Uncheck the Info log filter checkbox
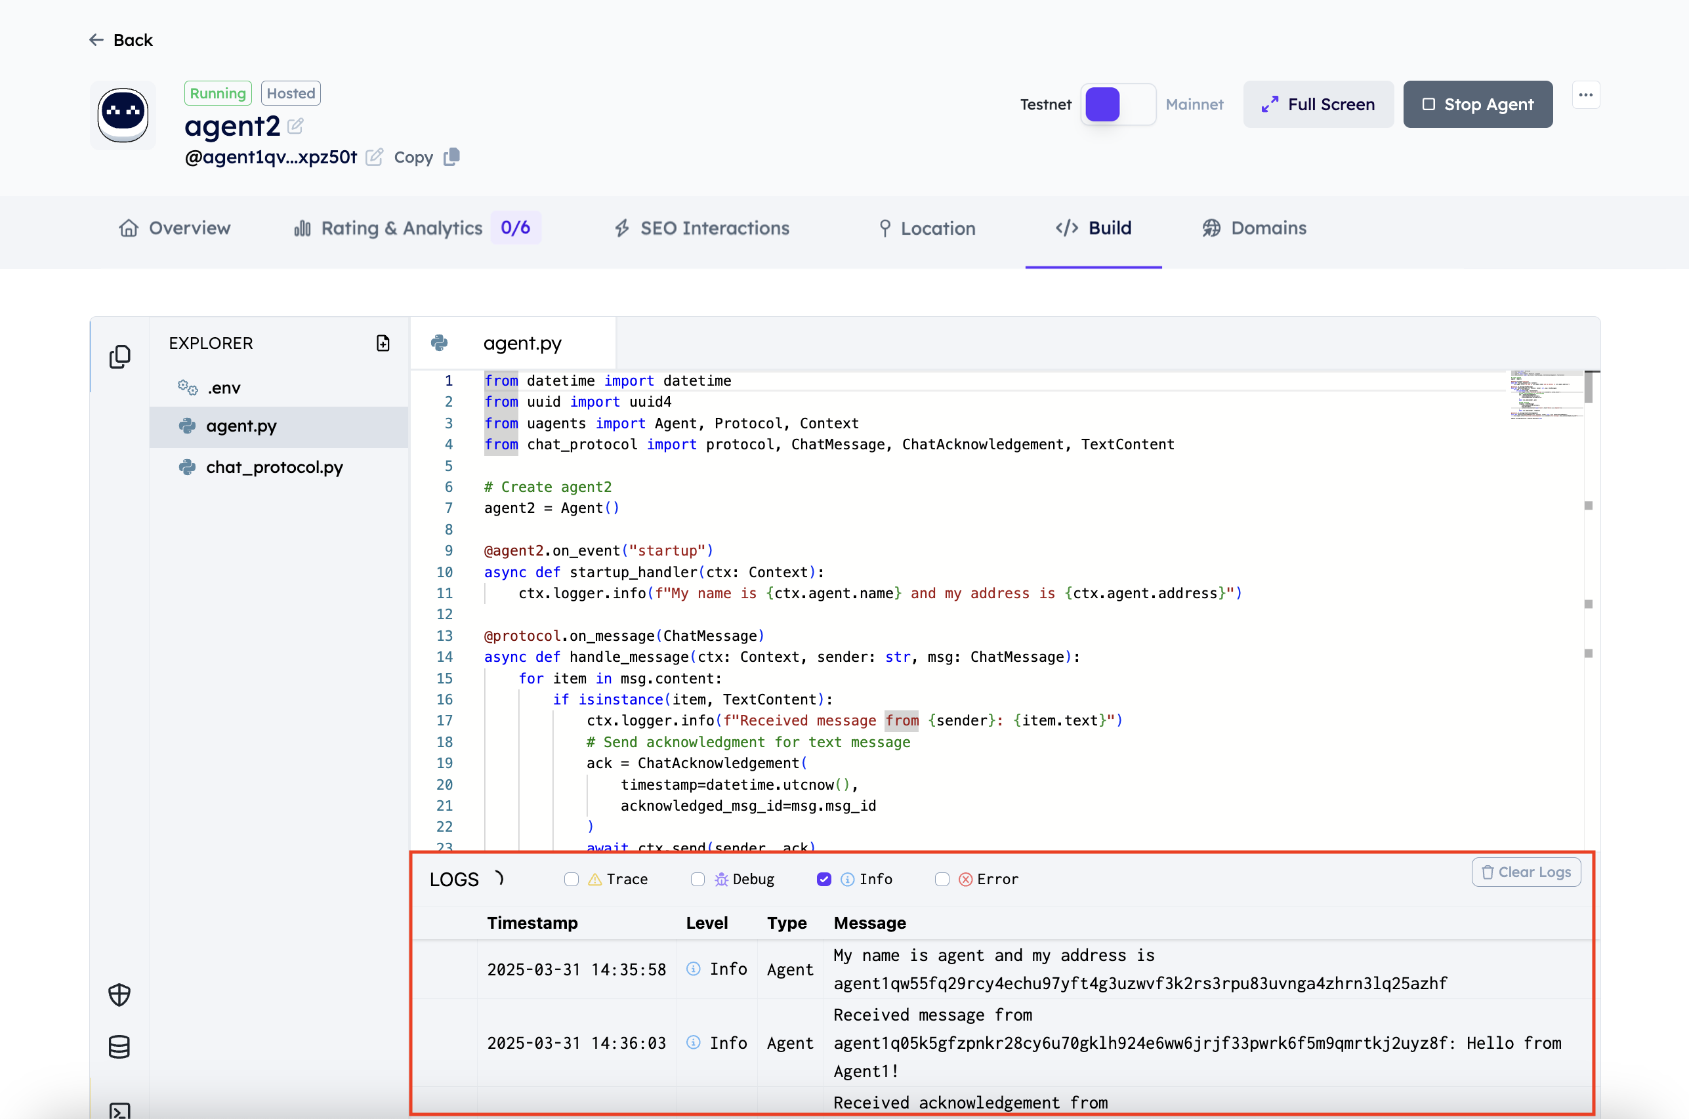1689x1119 pixels. [x=824, y=879]
